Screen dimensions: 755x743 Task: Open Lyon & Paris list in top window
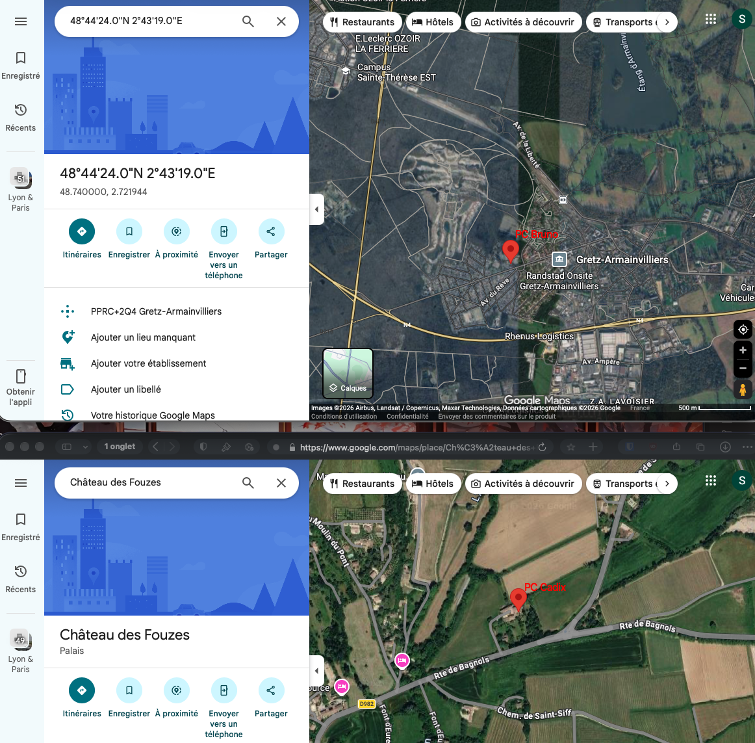pyautogui.click(x=21, y=190)
